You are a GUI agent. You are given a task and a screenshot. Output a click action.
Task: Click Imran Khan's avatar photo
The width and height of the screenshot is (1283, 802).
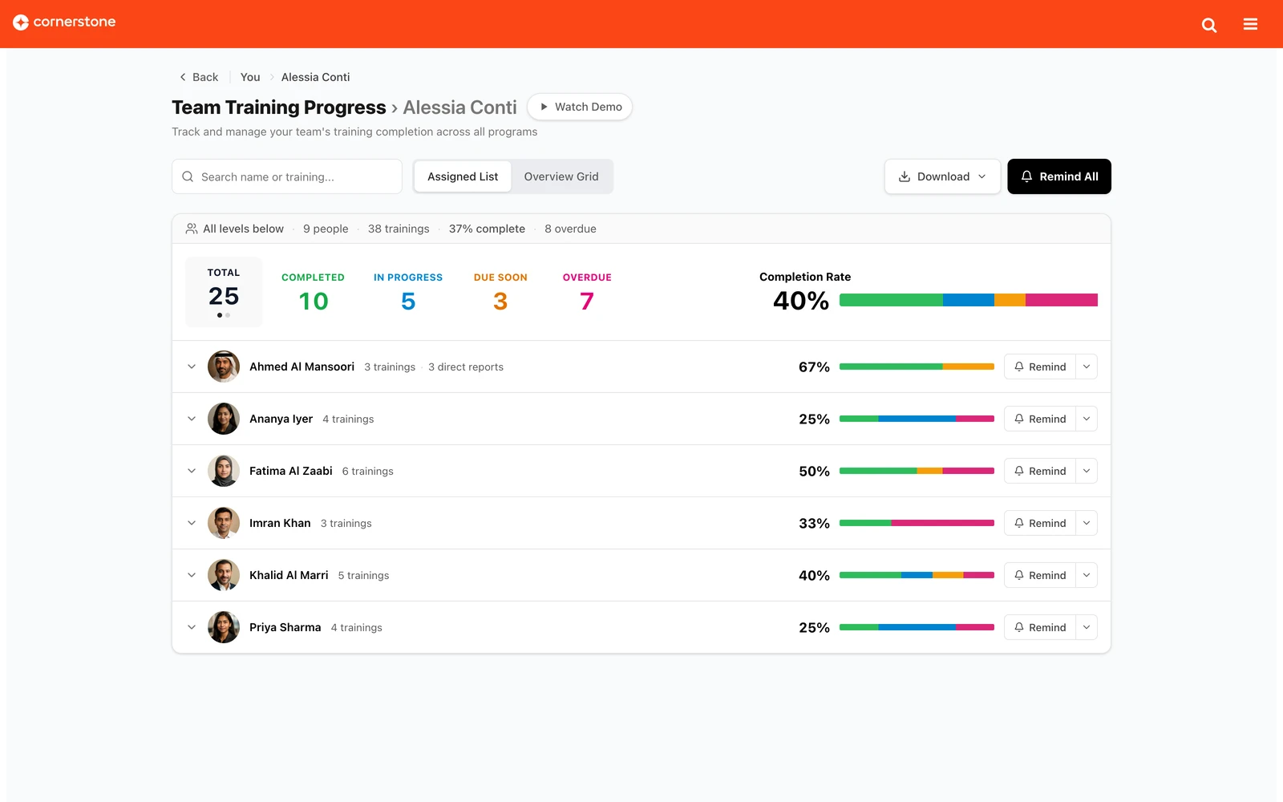[224, 523]
